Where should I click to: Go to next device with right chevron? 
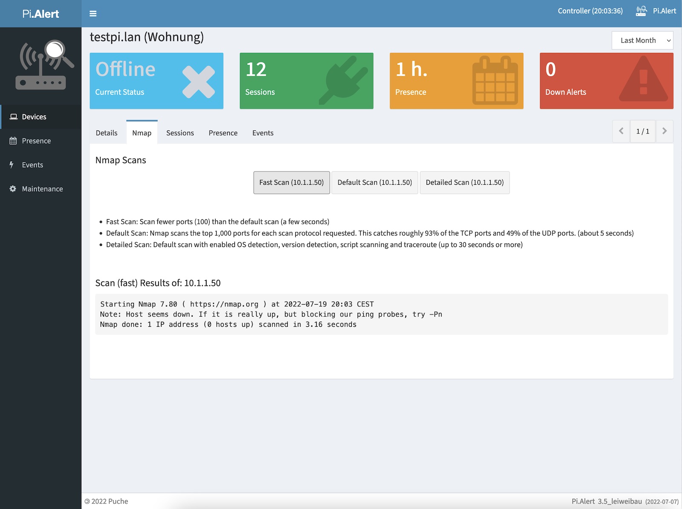click(x=664, y=131)
